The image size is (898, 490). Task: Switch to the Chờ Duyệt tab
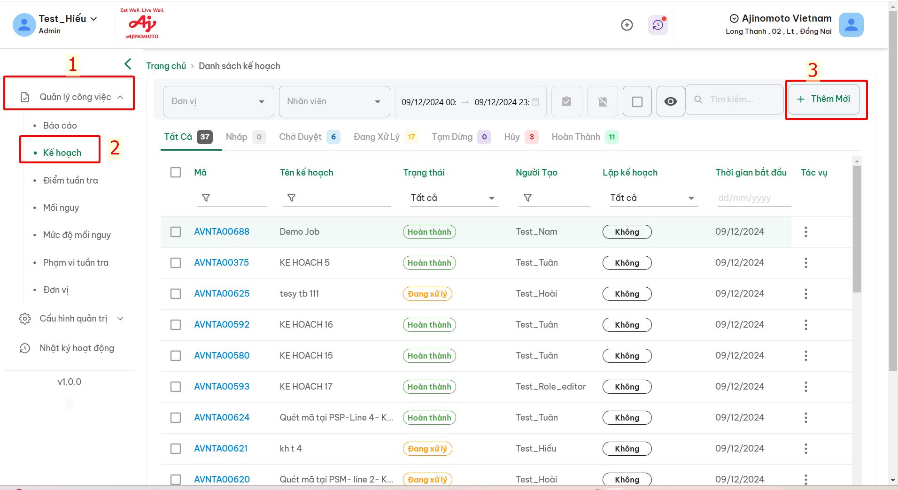(x=310, y=137)
